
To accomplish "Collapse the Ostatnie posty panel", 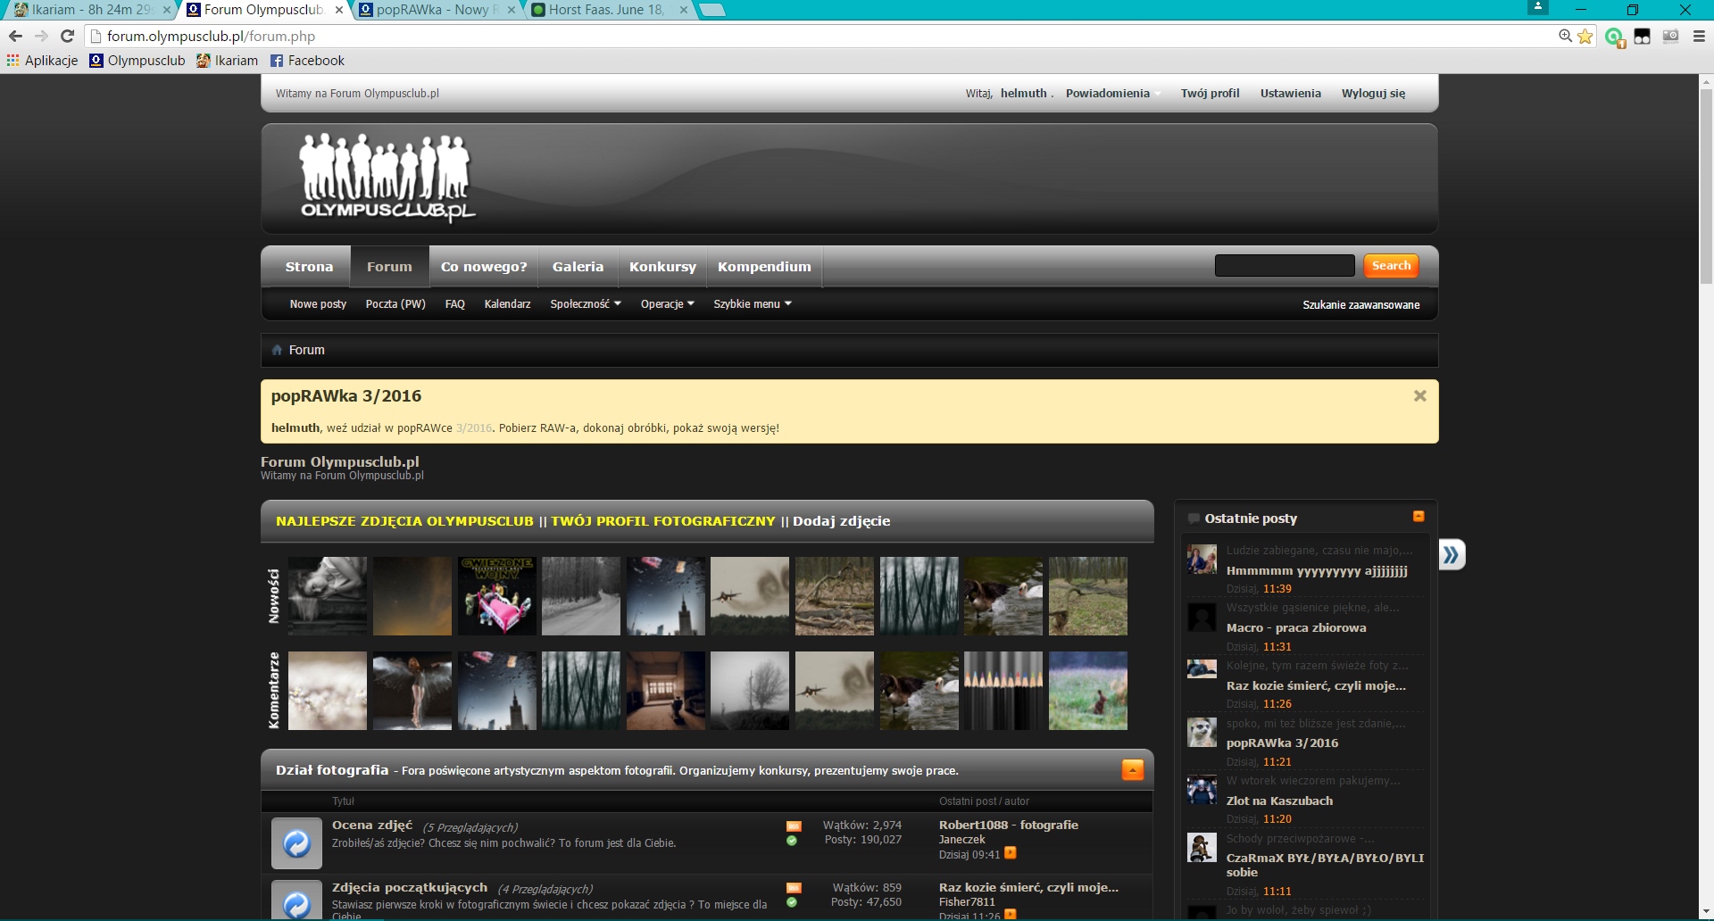I will coord(1419,517).
